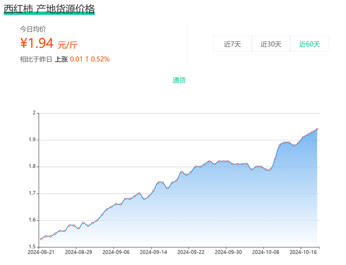Choose the 近60天 range tab
Screen dimensions: 346x265
pyautogui.click(x=310, y=44)
